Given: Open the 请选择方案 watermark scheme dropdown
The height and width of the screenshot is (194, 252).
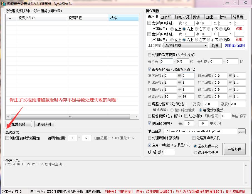Looking at the screenshot, I should pos(185,45).
